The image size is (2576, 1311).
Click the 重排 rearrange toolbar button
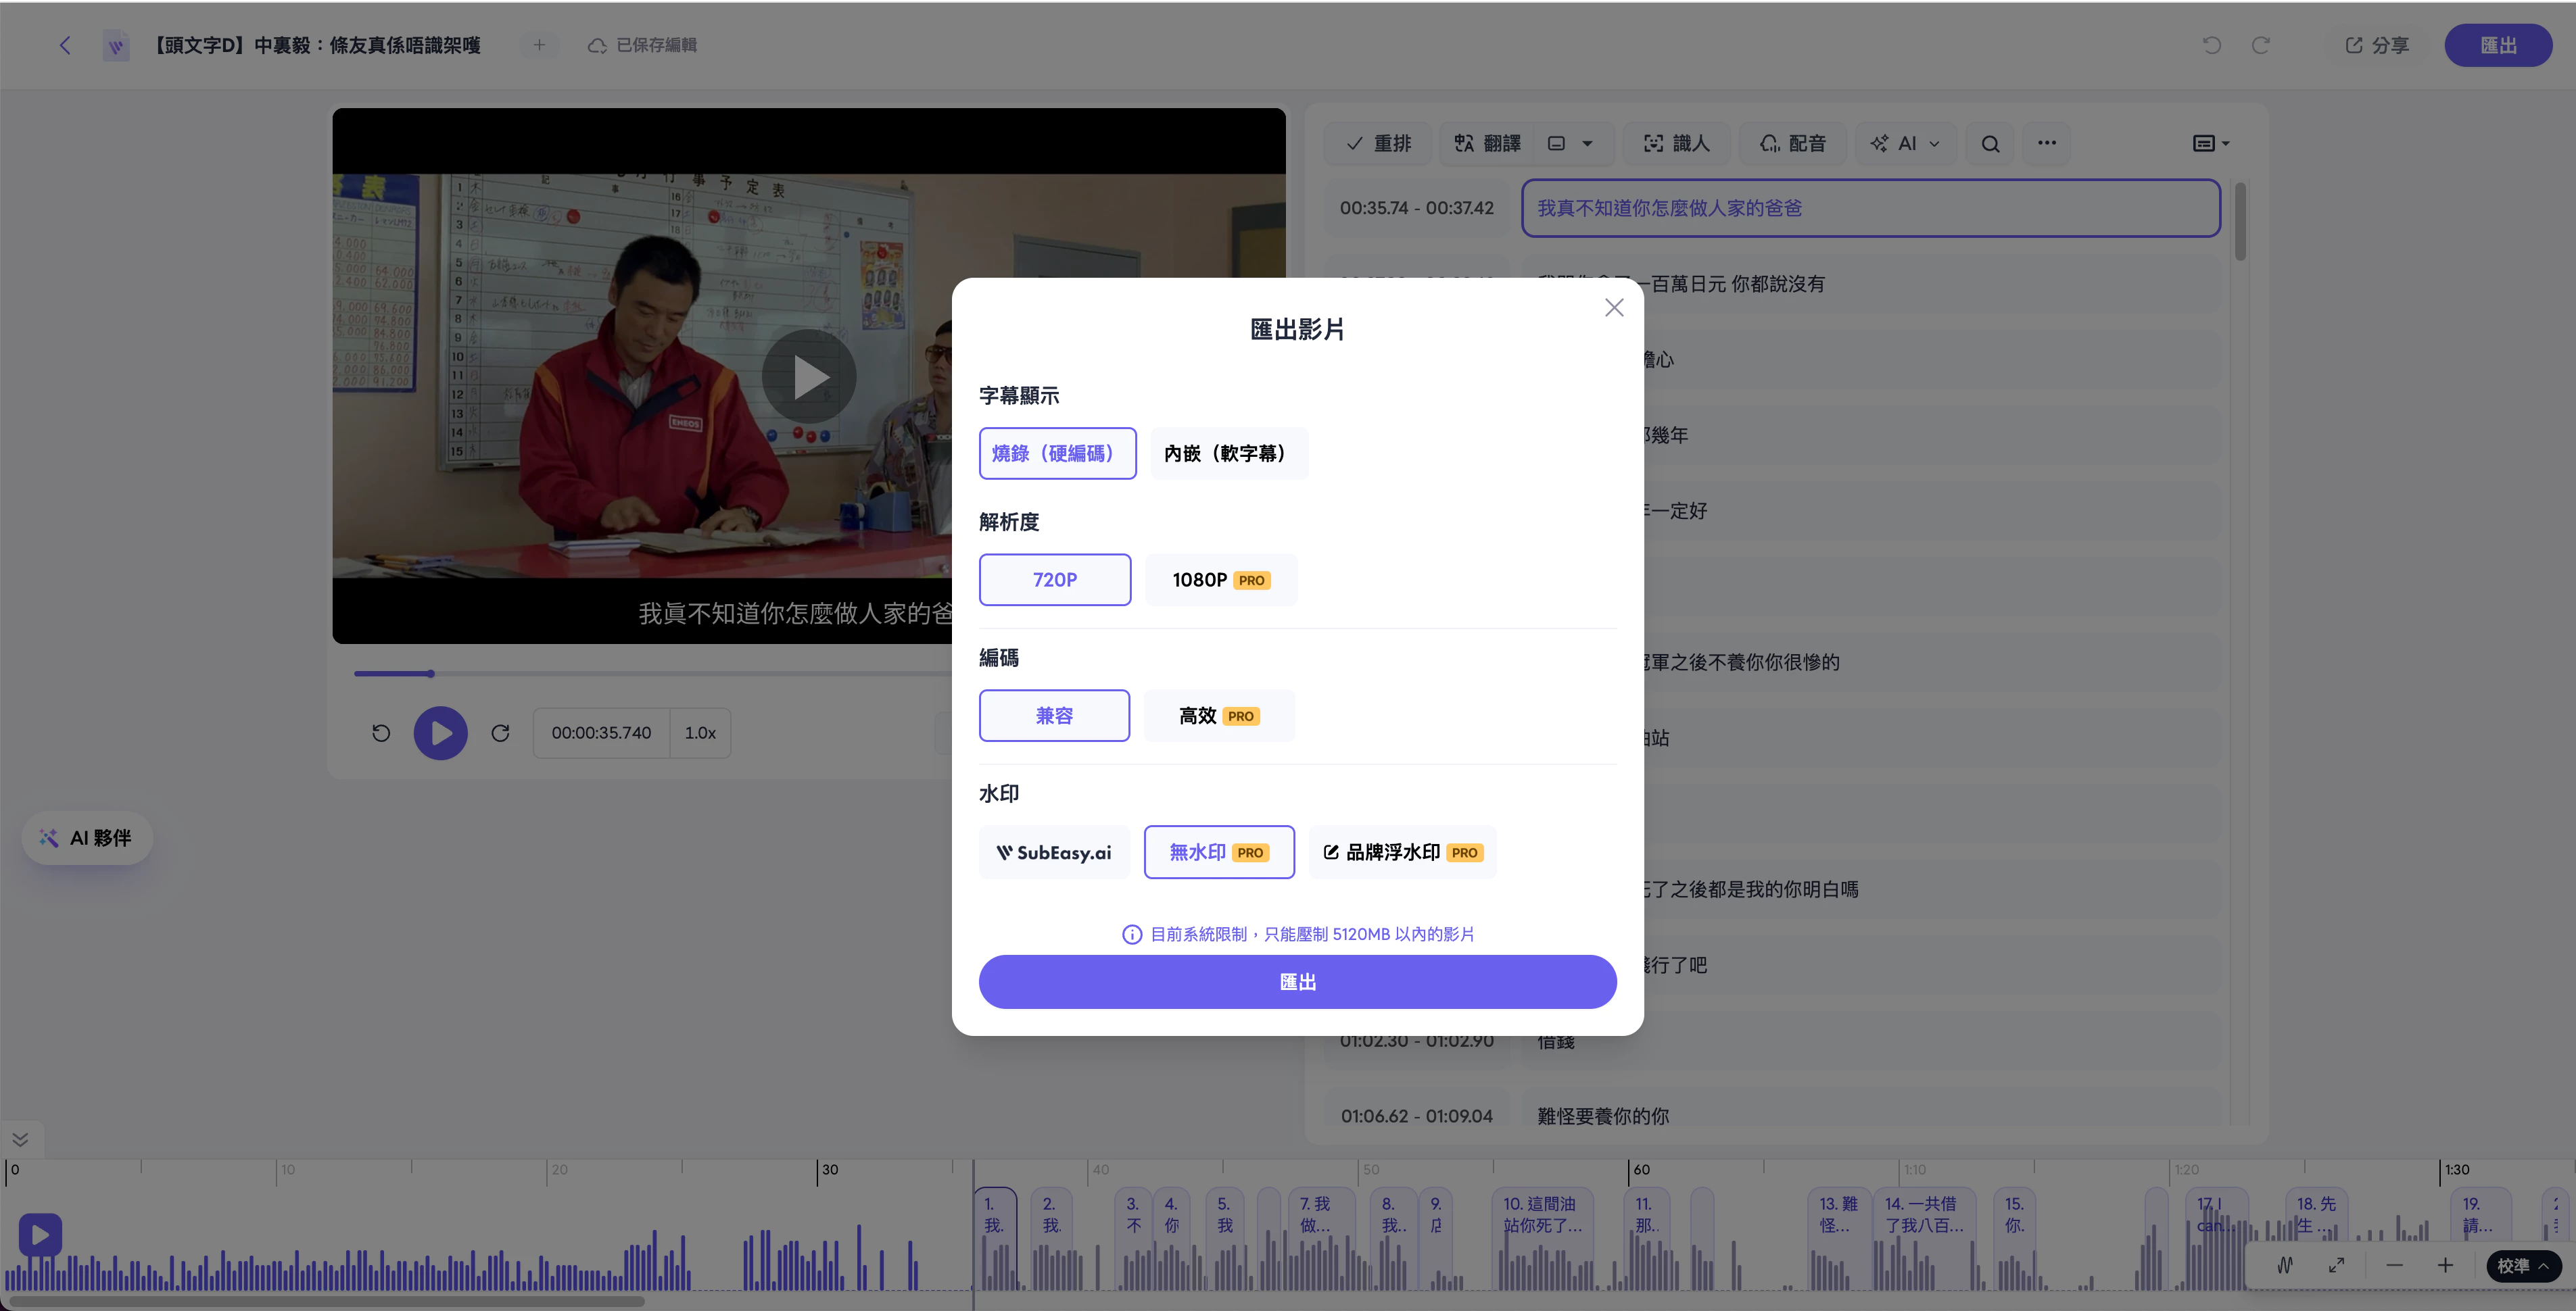pos(1378,143)
